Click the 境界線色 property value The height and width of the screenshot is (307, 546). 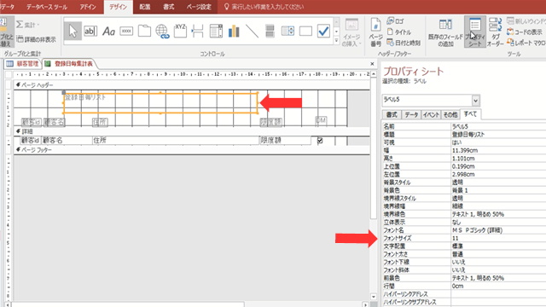coord(498,214)
